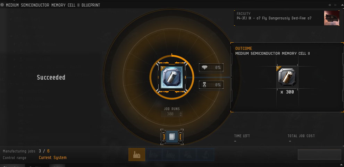Screen dimensions: 344x167
Task: Select the Manufacturing activity factory icon
Action: tap(137, 155)
